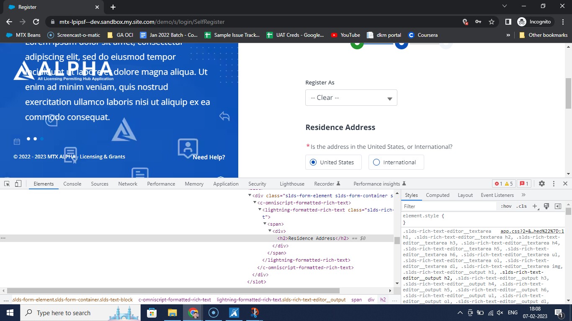Select the United States radio option
Image resolution: width=572 pixels, height=321 pixels.
[313, 162]
